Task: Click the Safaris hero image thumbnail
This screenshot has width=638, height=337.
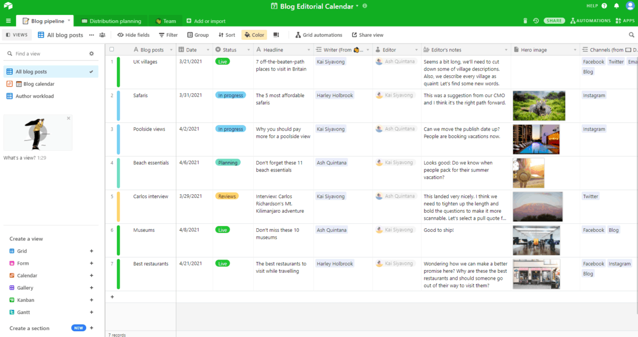Action: pyautogui.click(x=539, y=105)
